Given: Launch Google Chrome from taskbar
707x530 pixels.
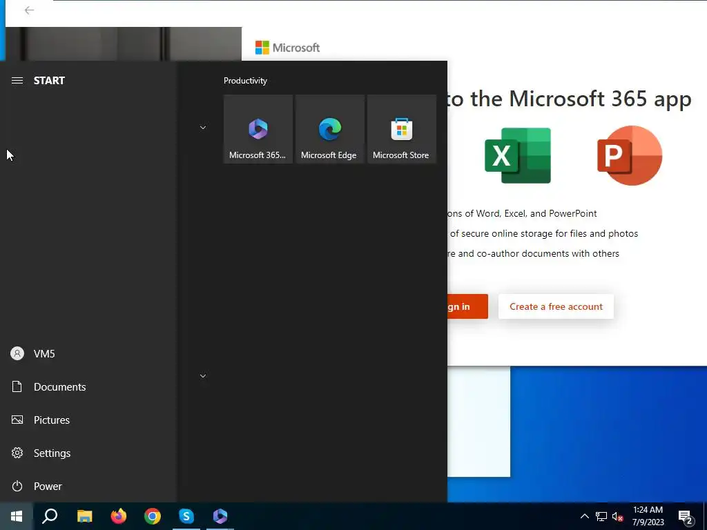Looking at the screenshot, I should tap(153, 516).
